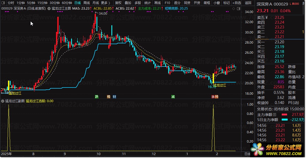Viewport: 306px width, 158px height.
Task: Click the L tag beside stock code 000029
Action: [291, 4]
